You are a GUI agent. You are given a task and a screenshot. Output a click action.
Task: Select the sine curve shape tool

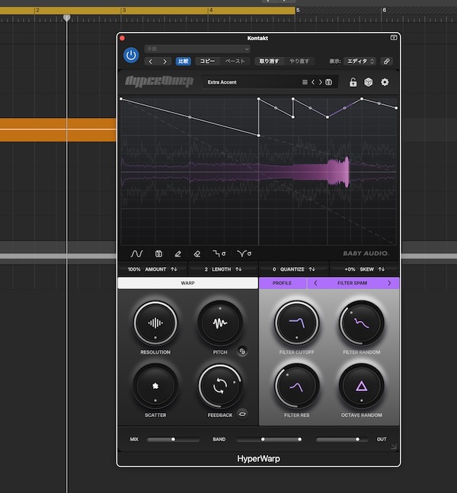pyautogui.click(x=136, y=253)
